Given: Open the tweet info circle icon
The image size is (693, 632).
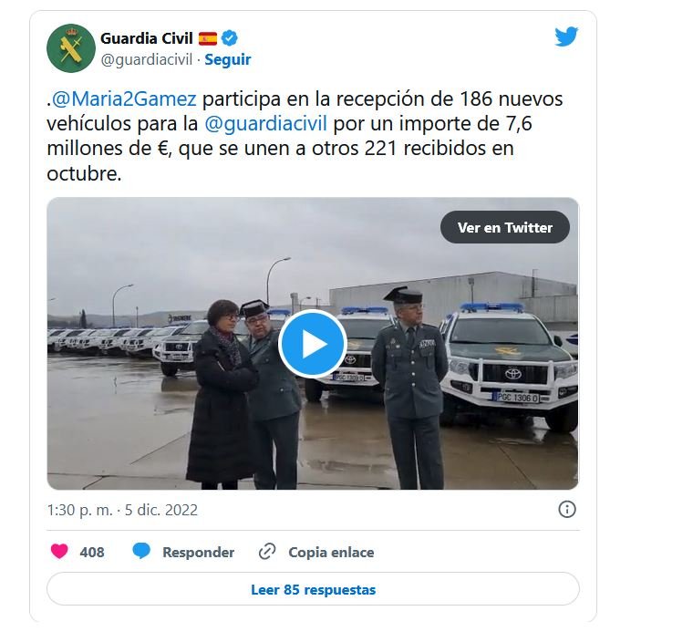Looking at the screenshot, I should 567,509.
